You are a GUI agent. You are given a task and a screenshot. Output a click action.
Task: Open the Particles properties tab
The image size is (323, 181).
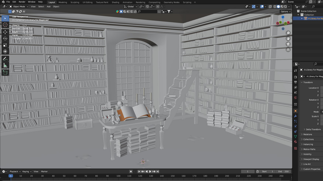click(x=295, y=121)
